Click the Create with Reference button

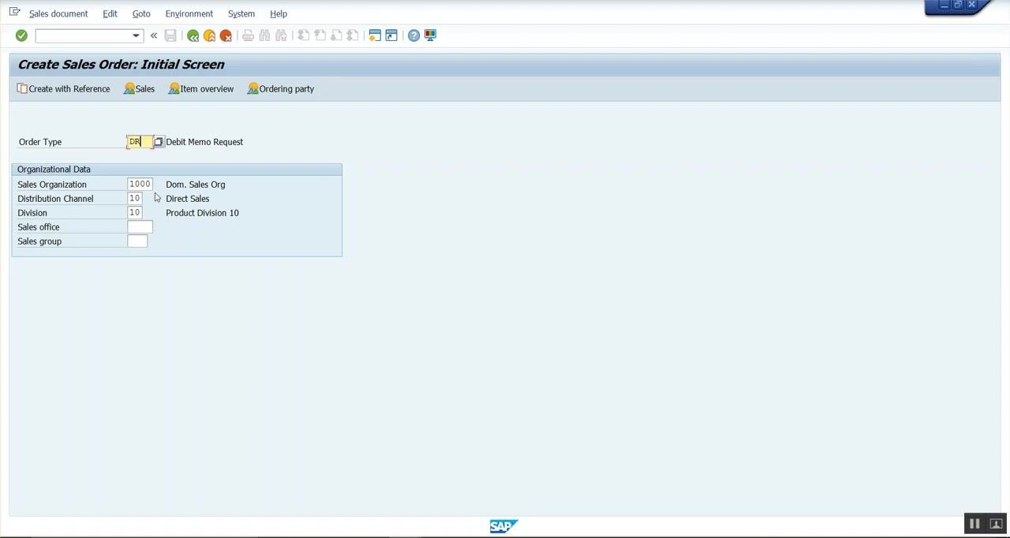coord(64,89)
